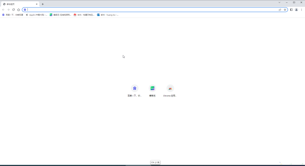
Task: Open the side panel
Action: (291, 10)
